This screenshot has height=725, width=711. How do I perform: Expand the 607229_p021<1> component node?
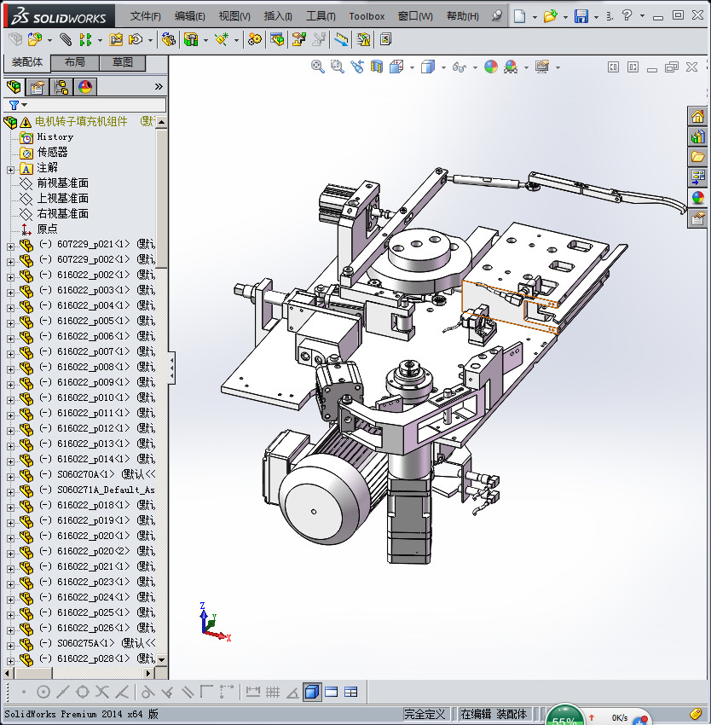click(x=10, y=245)
